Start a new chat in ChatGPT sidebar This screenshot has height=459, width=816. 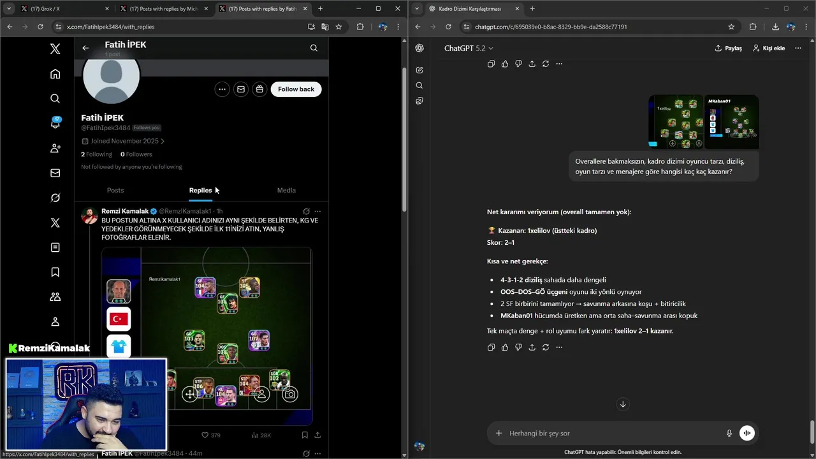click(x=419, y=70)
